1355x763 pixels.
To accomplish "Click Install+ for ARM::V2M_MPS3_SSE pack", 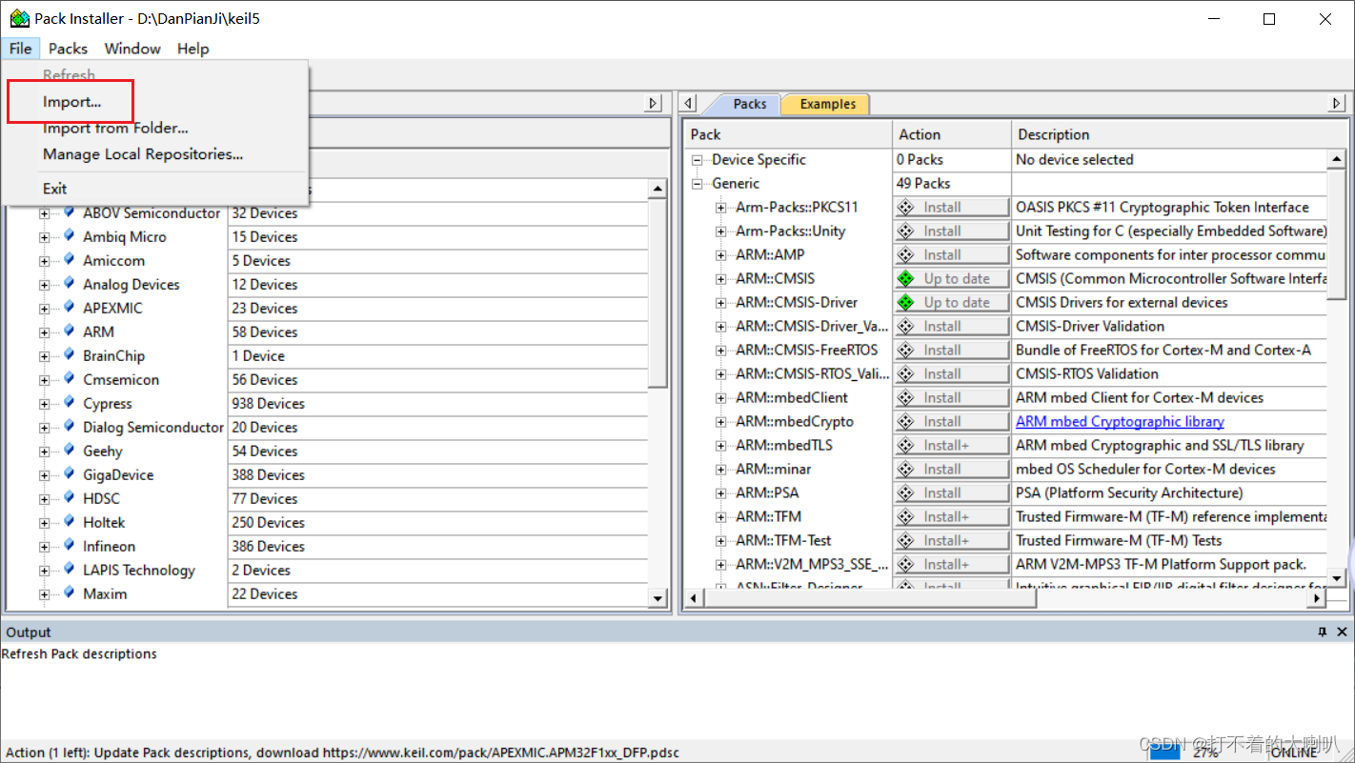I will (951, 564).
